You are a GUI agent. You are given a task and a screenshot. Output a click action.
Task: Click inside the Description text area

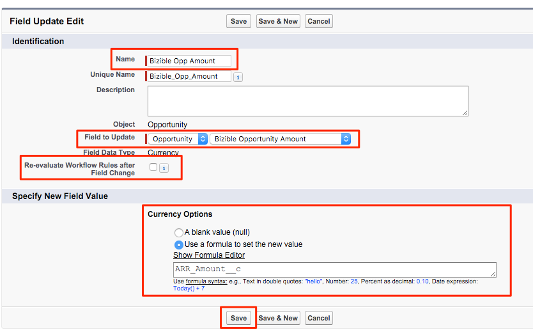click(x=307, y=100)
